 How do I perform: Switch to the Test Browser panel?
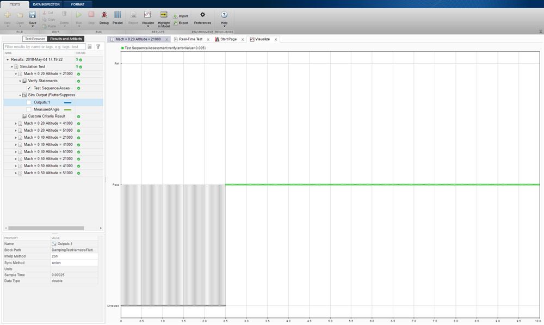pyautogui.click(x=34, y=39)
